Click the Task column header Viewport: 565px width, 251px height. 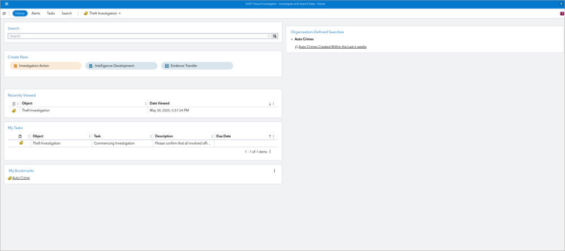click(x=97, y=136)
